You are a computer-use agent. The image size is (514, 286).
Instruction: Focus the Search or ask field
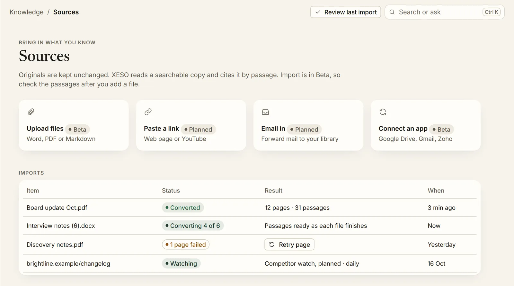[x=445, y=12]
